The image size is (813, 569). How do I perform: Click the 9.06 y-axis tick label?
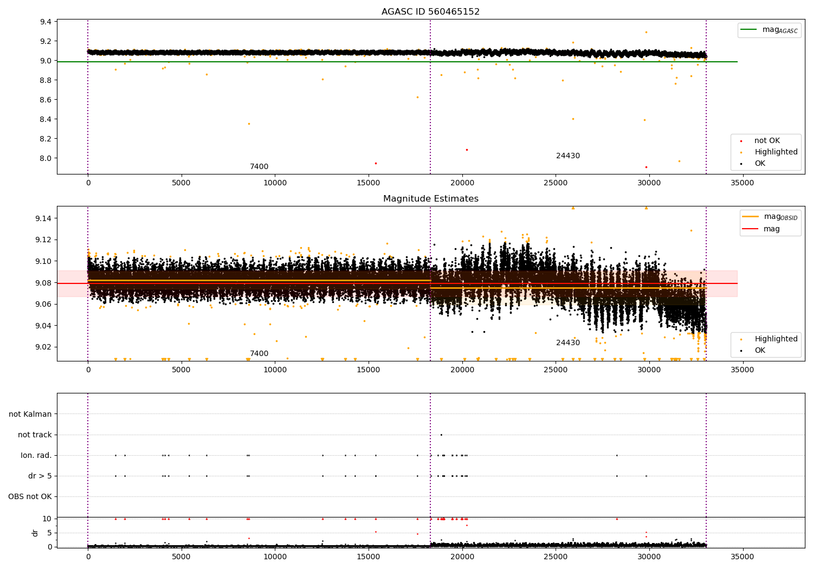coord(44,304)
